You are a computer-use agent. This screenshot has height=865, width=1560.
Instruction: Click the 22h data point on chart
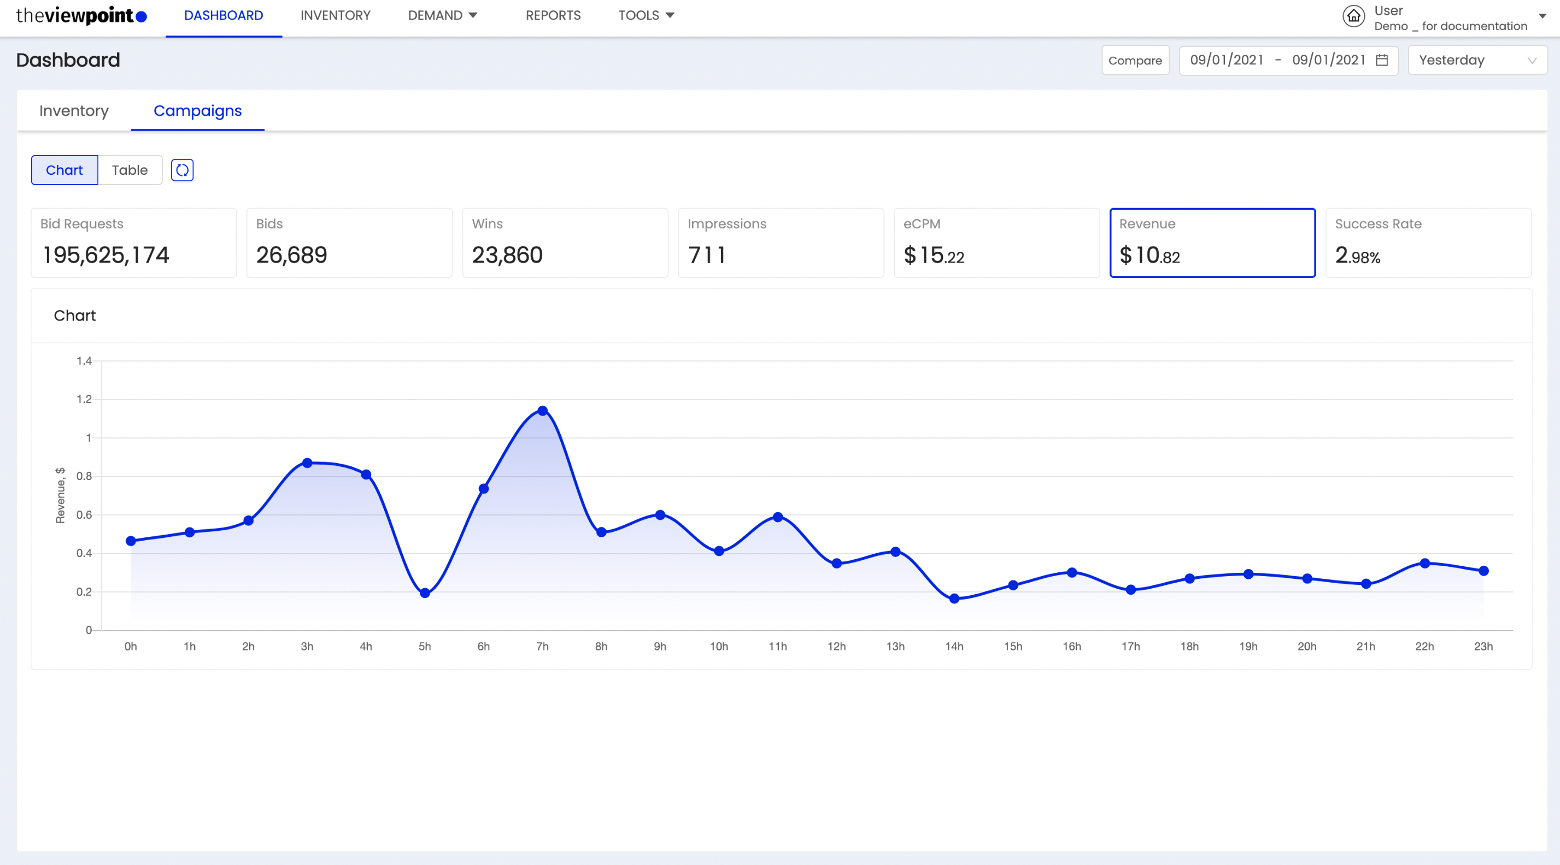(x=1425, y=563)
